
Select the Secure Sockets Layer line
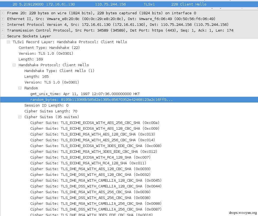[29, 36]
